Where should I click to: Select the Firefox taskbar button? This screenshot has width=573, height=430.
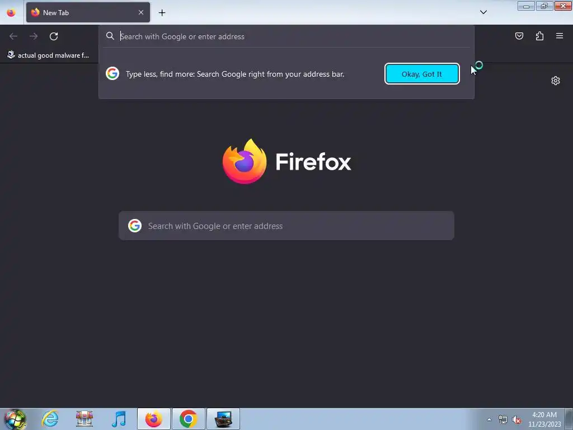point(154,419)
